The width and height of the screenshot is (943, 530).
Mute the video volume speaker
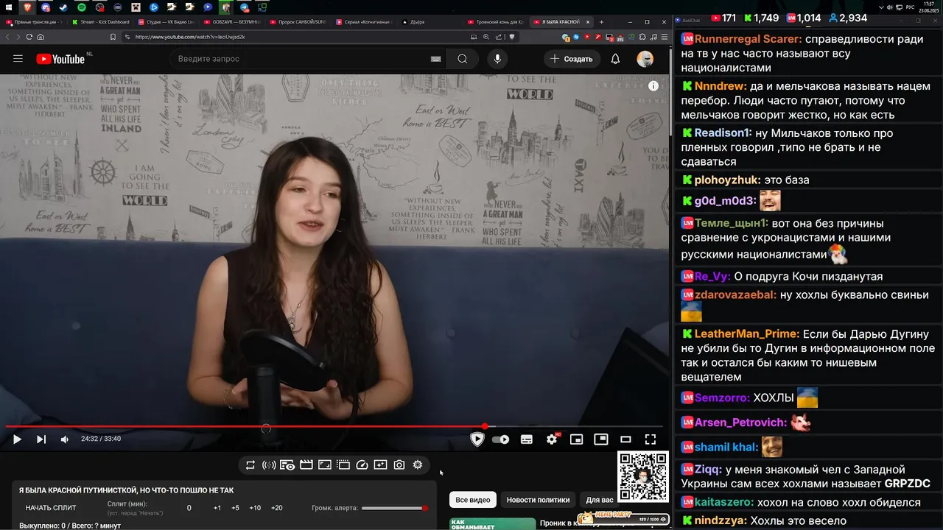(65, 439)
